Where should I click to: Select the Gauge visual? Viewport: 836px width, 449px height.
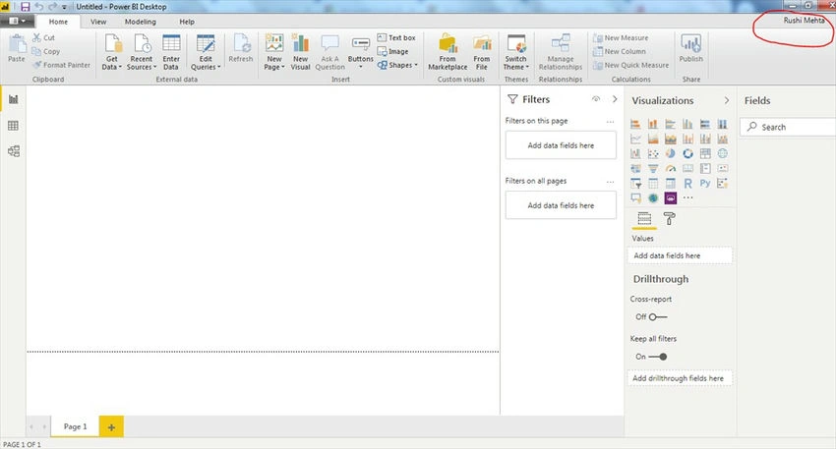(x=670, y=169)
